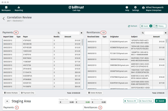Open the History view
168x111 pixels.
tap(160, 26)
